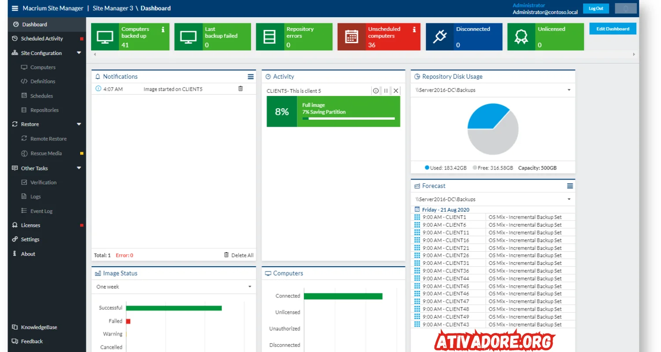Click the grid icon beside 9:00 AM - CLIENT1
Image resolution: width=661 pixels, height=352 pixels.
[417, 217]
